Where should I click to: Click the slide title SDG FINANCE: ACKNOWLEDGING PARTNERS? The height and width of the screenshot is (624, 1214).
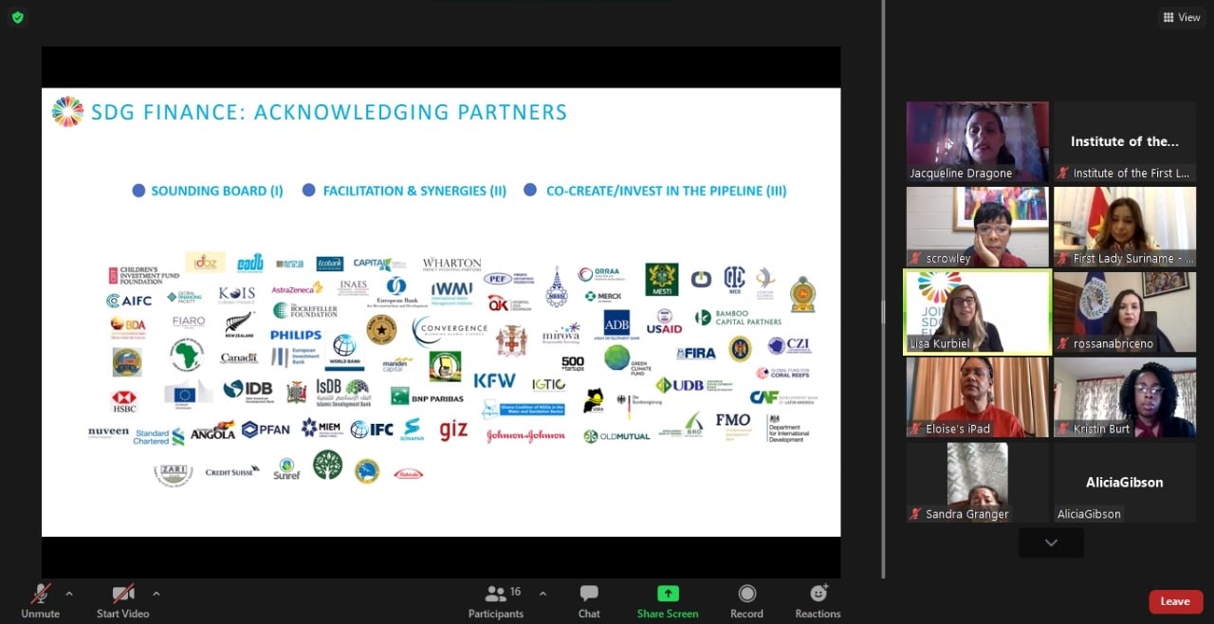(x=329, y=112)
